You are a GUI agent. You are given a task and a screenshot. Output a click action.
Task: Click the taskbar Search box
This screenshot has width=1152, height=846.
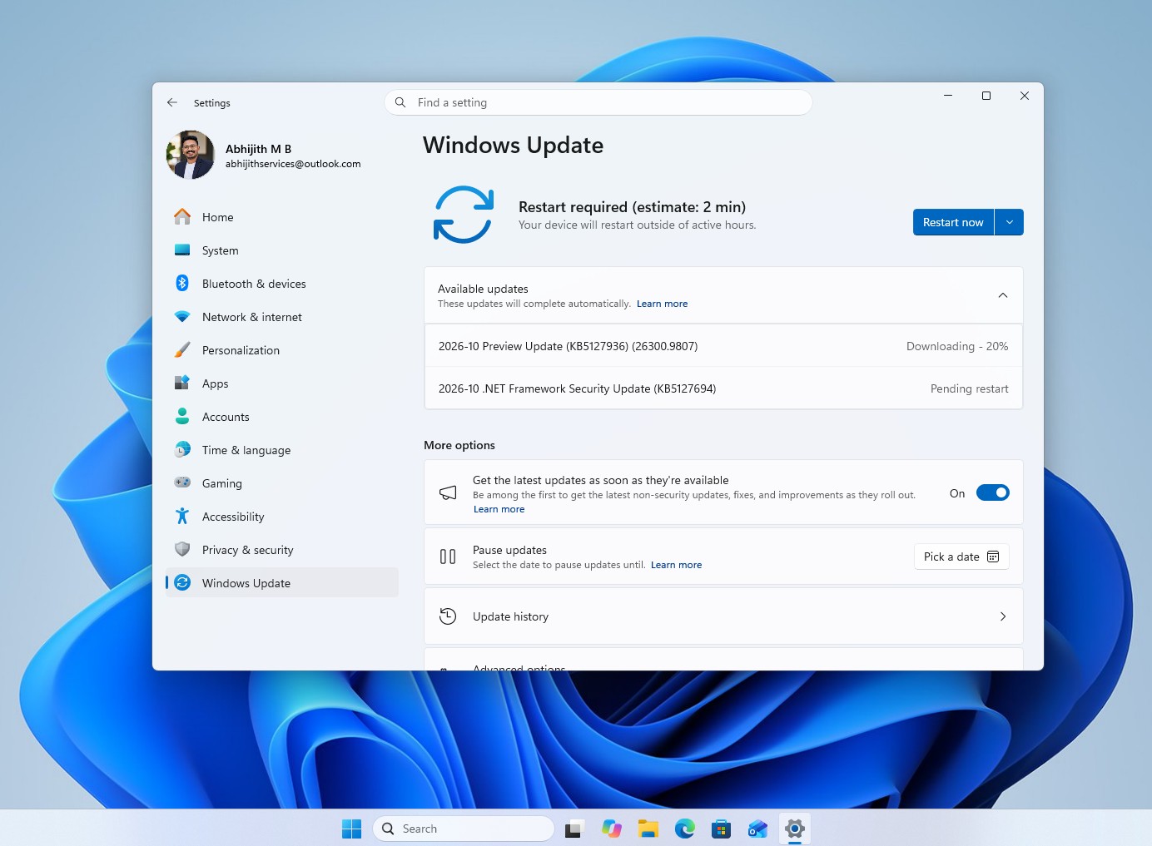pyautogui.click(x=464, y=829)
